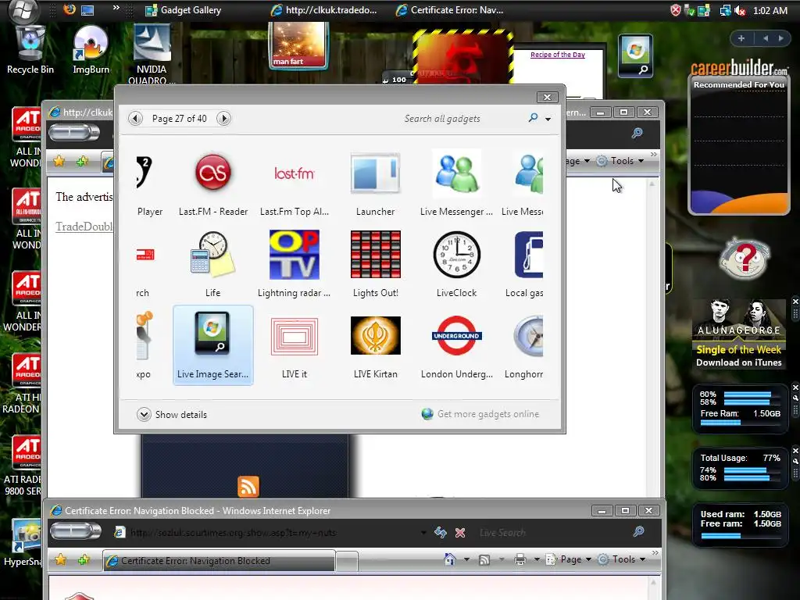Open the gadget search options dropdown arrow
The width and height of the screenshot is (800, 600).
548,119
